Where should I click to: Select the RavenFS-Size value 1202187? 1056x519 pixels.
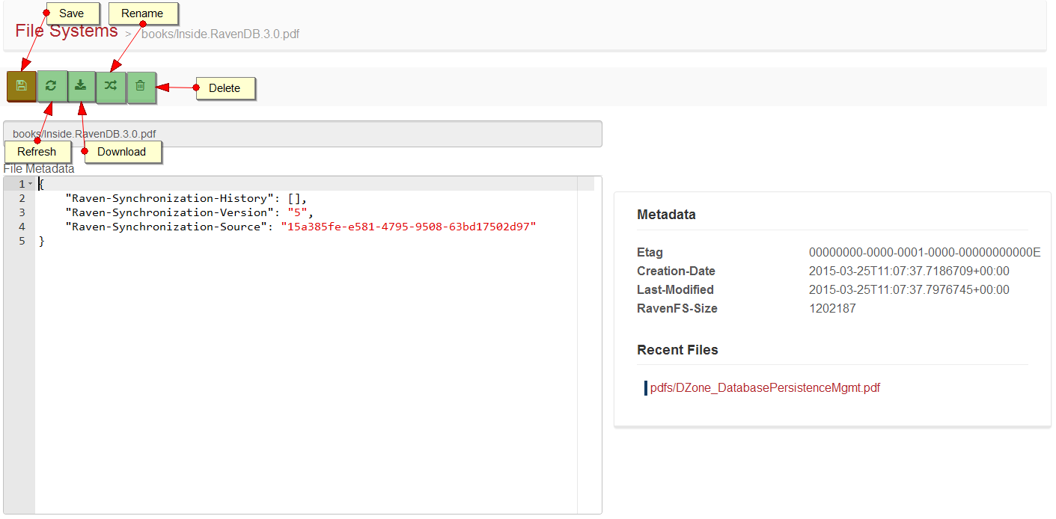tap(832, 309)
